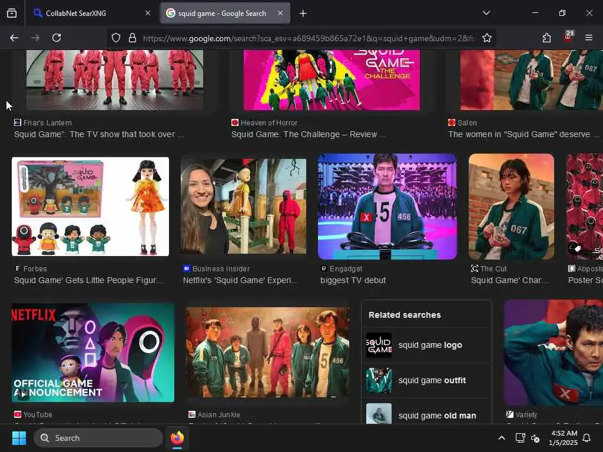Click the Engadget source label
The image size is (603, 452).
[x=346, y=268]
